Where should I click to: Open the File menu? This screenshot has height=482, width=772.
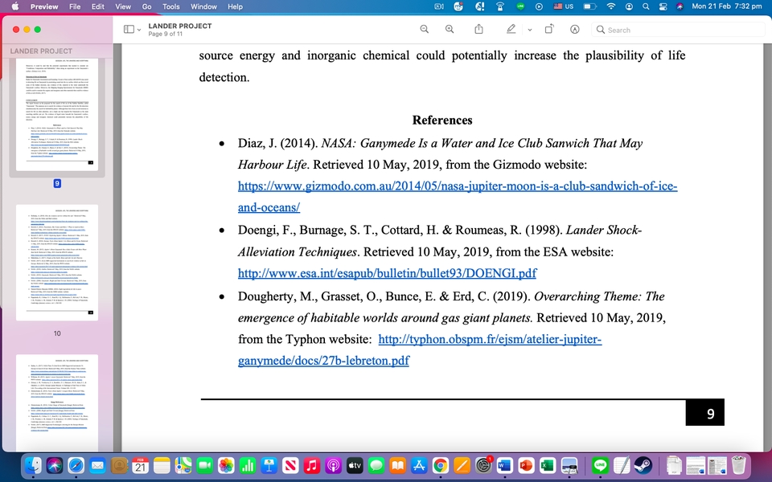75,6
